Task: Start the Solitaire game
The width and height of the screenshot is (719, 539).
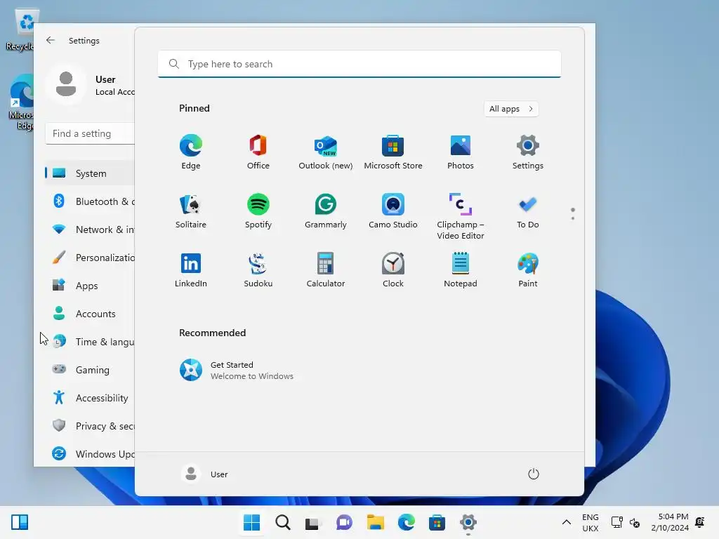Action: coord(191,211)
